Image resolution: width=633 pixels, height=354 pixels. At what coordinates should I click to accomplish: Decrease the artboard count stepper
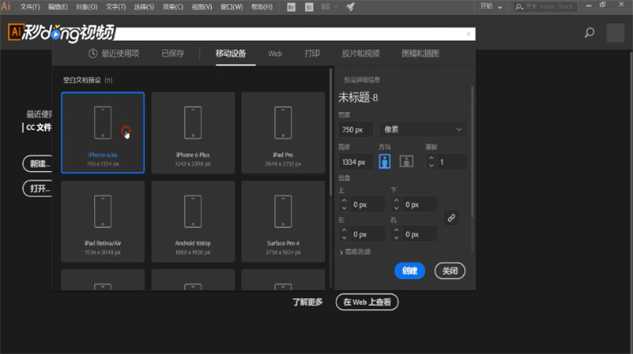coord(431,166)
